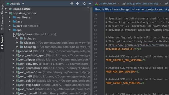Viewport: 169px width, 95px height.
Task: Click the cpp folder icon
Action: (14, 30)
